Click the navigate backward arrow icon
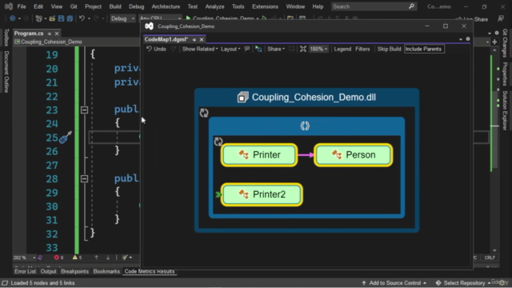The height and width of the screenshot is (288, 512). (x=13, y=18)
